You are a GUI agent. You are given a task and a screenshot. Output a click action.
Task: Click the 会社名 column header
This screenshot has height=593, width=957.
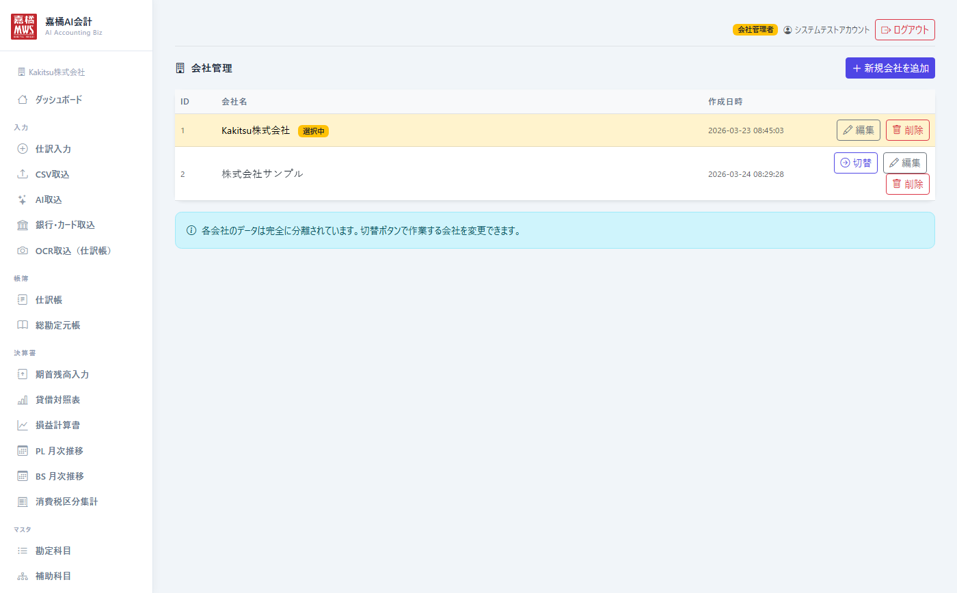pos(234,102)
